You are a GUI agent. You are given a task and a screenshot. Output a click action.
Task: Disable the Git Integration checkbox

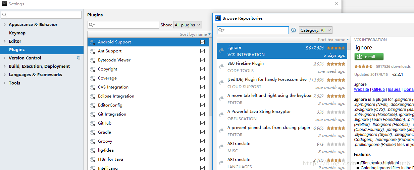pos(202,114)
